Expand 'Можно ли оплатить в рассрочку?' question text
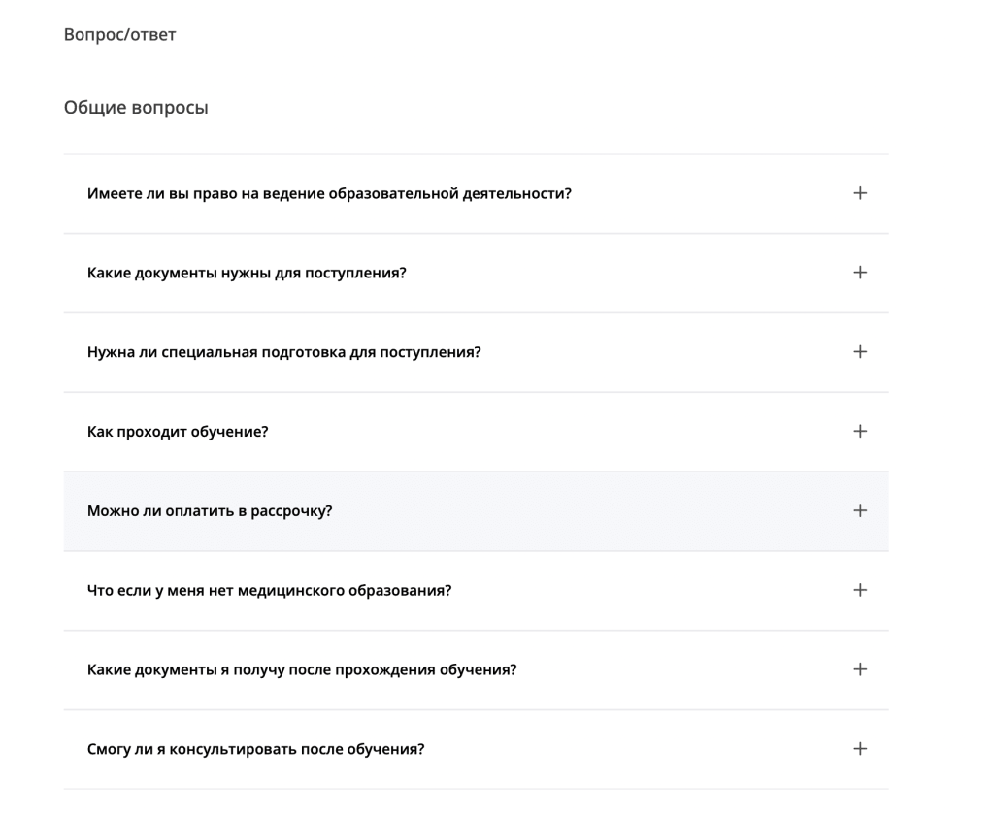The height and width of the screenshot is (814, 994). tap(210, 511)
